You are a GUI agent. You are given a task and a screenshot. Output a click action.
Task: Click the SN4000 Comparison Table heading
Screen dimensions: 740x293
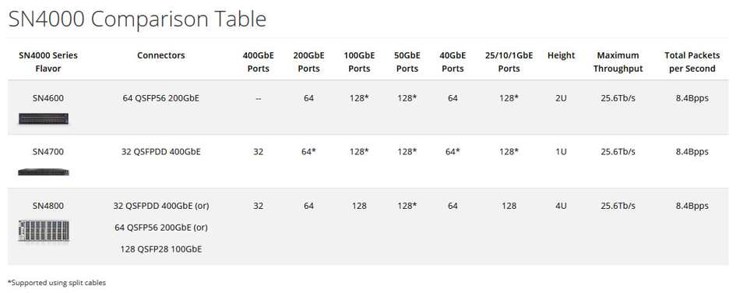[137, 19]
